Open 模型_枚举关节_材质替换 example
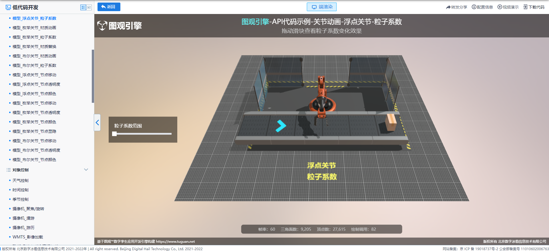The image size is (549, 251). pos(34,47)
